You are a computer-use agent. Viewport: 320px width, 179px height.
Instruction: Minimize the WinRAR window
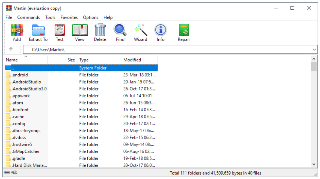tap(276, 8)
